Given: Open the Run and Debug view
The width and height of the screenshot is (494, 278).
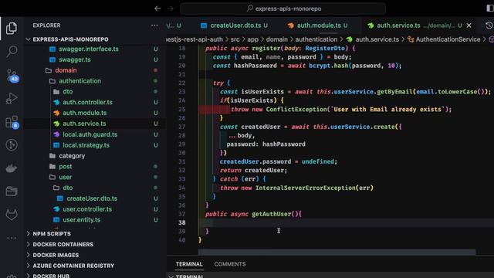Looking at the screenshot, I should point(12,98).
